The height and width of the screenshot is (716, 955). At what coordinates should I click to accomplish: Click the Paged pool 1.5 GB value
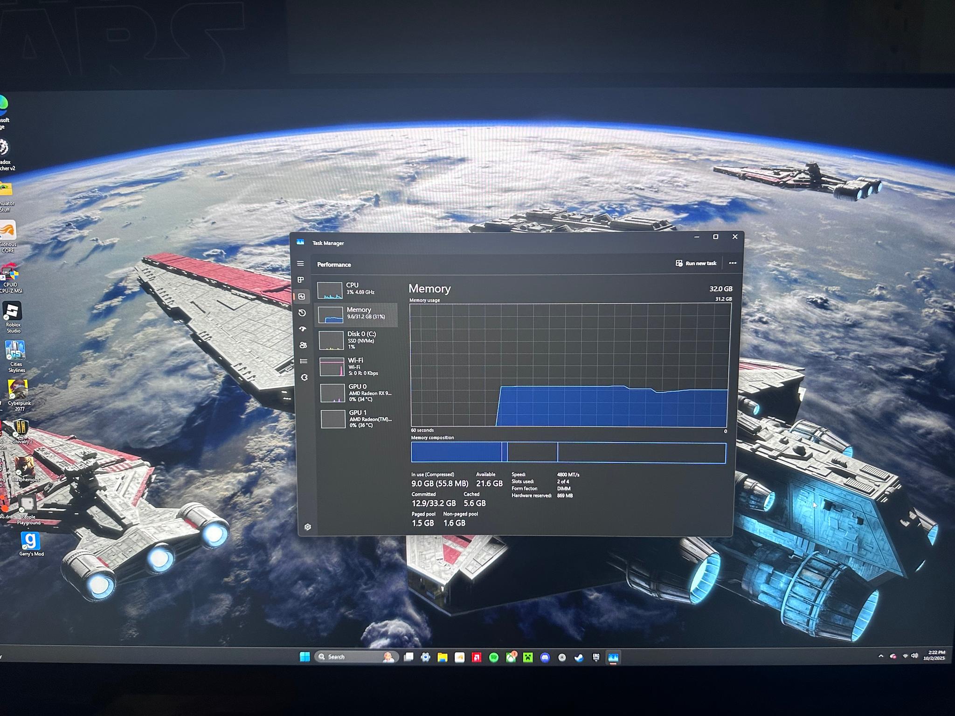[x=422, y=523]
